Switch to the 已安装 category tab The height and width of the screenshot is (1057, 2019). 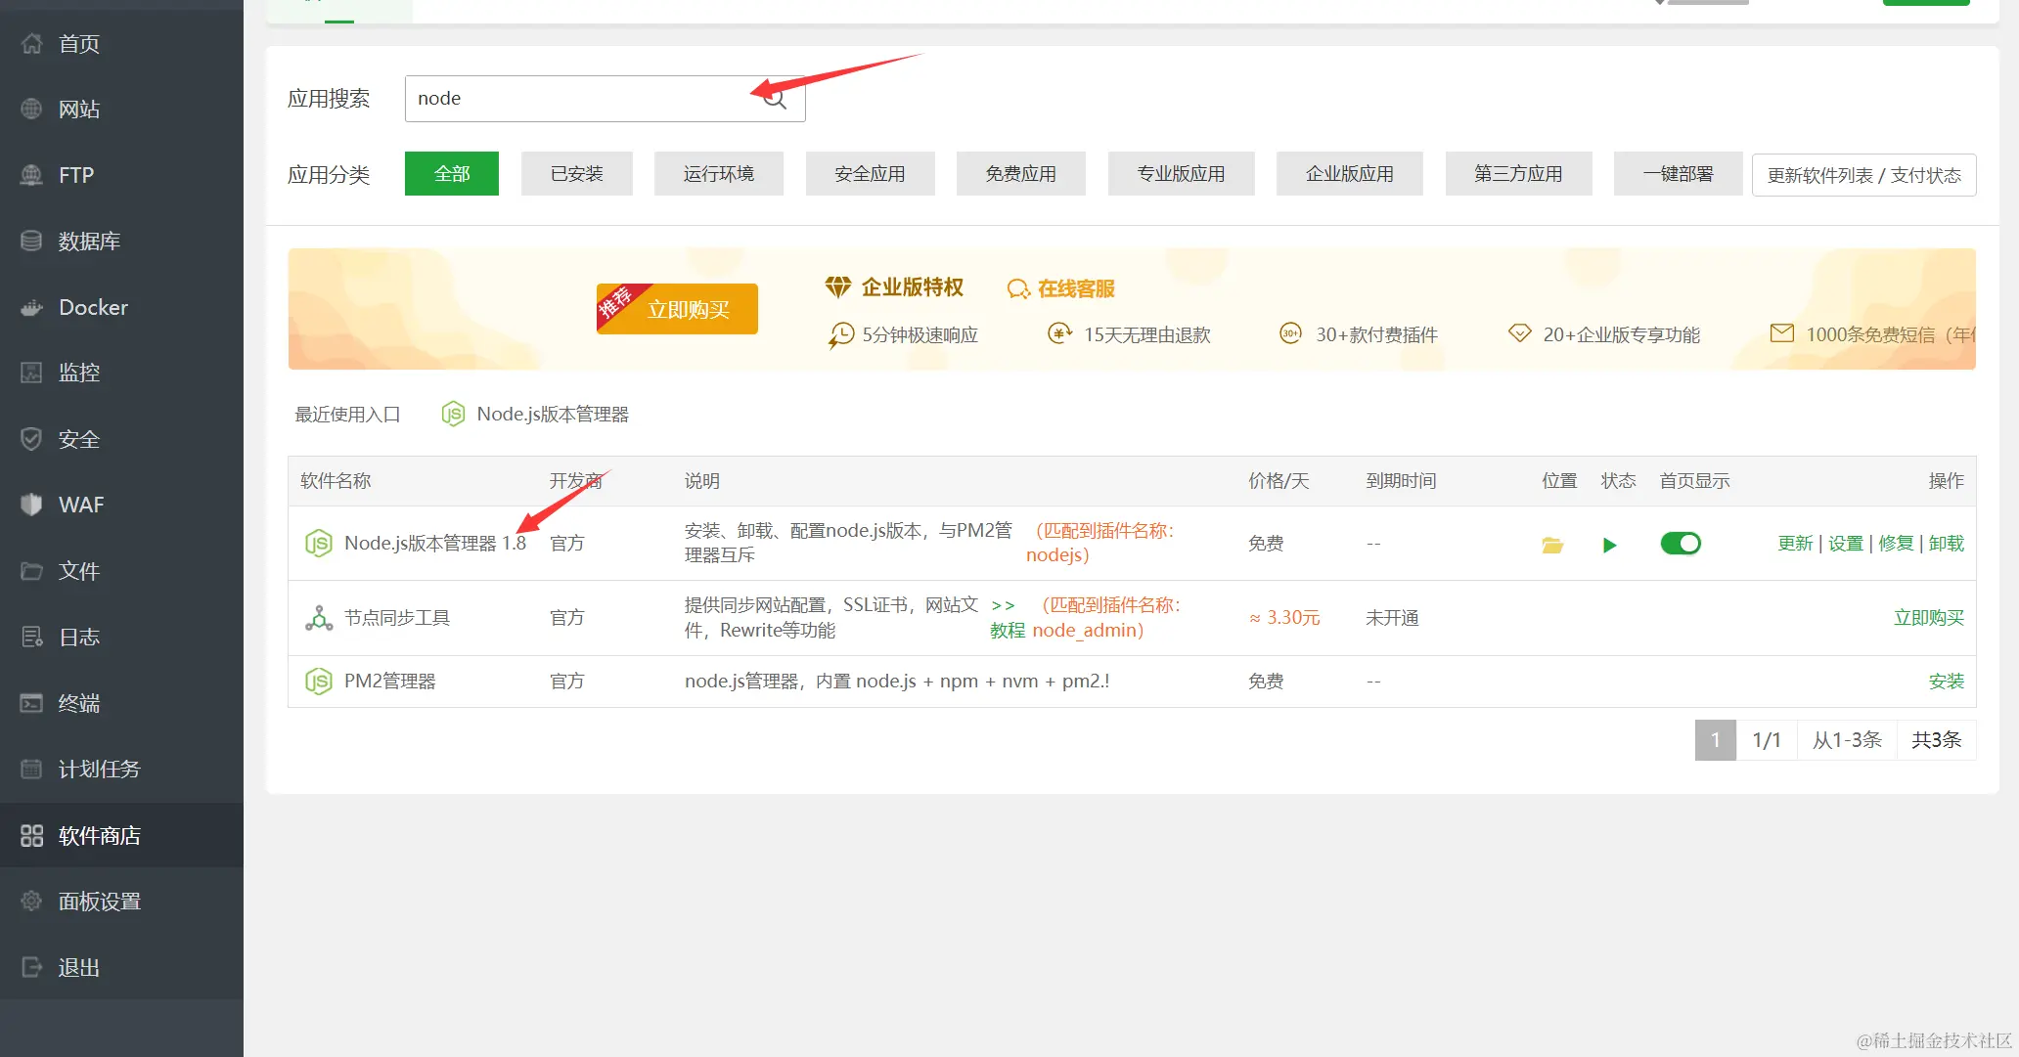[576, 173]
